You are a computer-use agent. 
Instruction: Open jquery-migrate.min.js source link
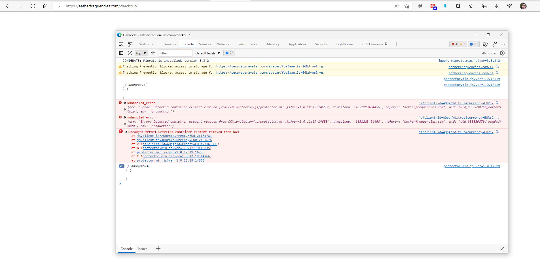coord(469,61)
